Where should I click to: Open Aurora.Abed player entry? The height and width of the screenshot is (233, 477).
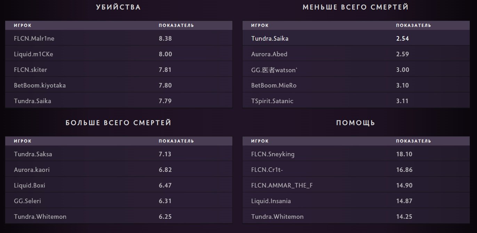269,54
